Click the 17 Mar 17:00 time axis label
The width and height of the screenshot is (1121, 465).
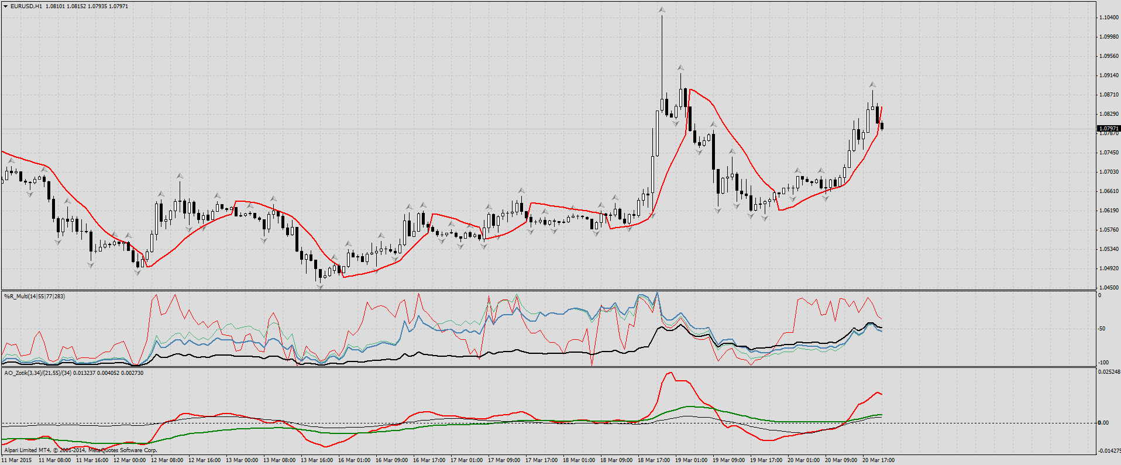pos(541,460)
